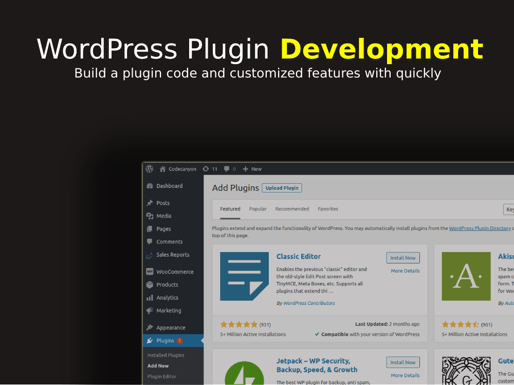The width and height of the screenshot is (514, 385).
Task: Open the Media menu item
Action: [164, 216]
